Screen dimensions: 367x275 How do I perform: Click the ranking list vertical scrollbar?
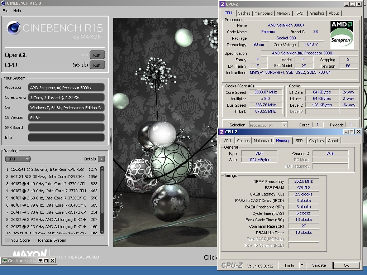point(102,200)
